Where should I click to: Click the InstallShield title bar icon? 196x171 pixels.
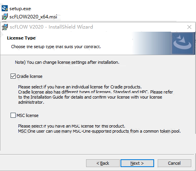5,27
